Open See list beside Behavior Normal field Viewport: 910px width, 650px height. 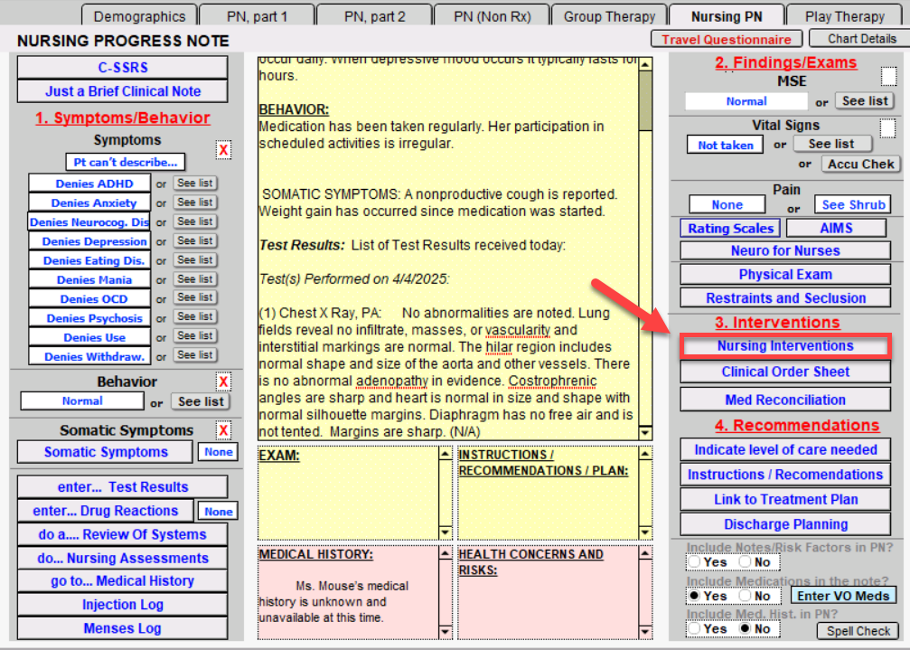202,401
